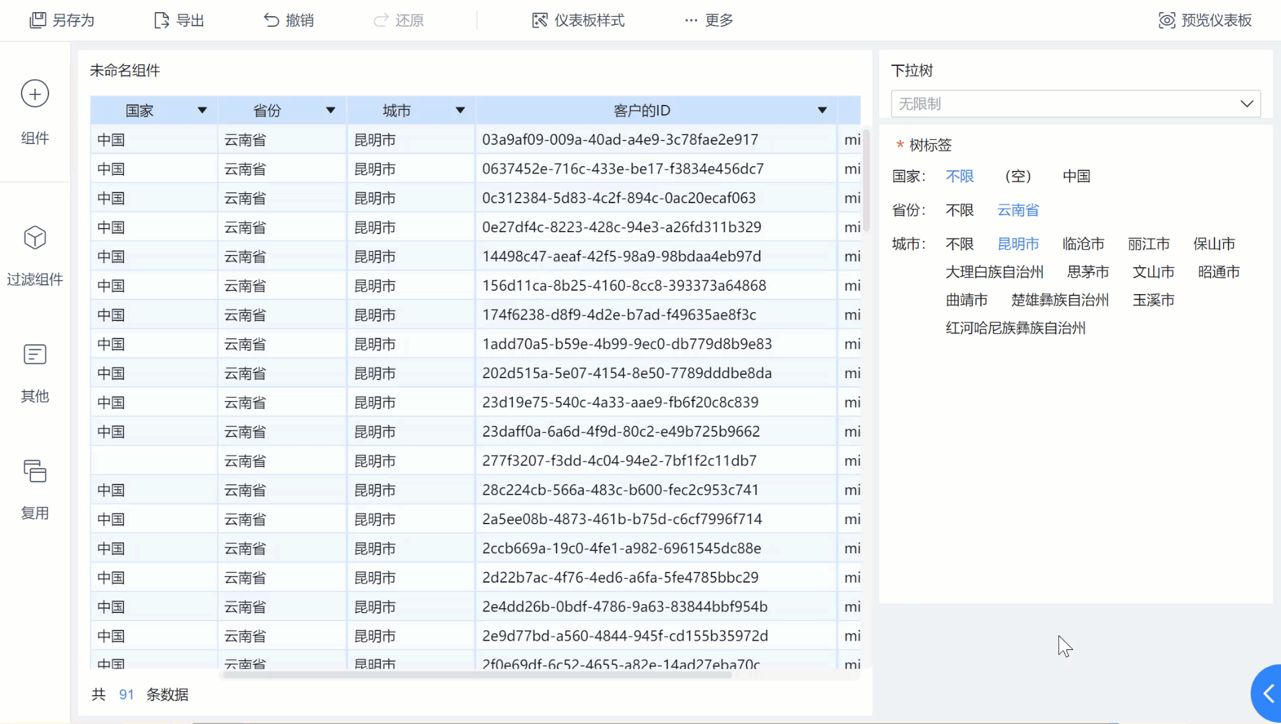Select 临沧市 in the 城市 options
The height and width of the screenshot is (724, 1281).
pyautogui.click(x=1083, y=244)
